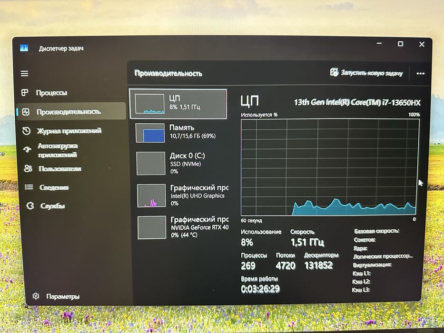
Task: Click the Виртуализация label
Action: coord(372,265)
